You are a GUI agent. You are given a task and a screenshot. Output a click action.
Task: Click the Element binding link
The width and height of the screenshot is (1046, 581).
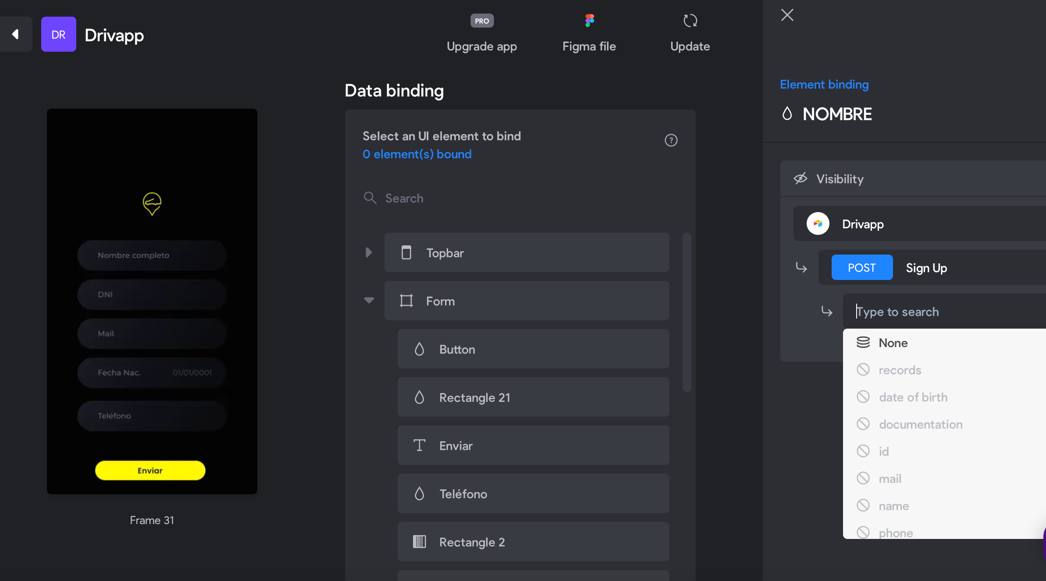point(824,84)
